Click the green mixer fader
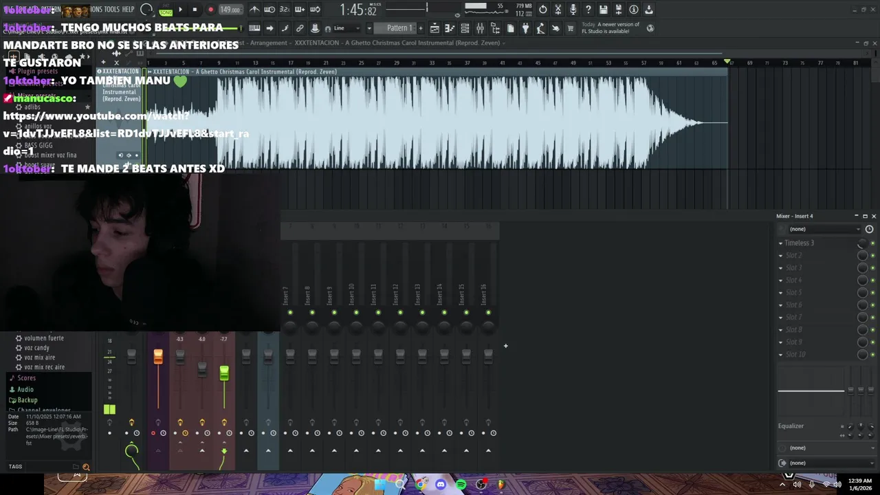The image size is (880, 495). 224,373
